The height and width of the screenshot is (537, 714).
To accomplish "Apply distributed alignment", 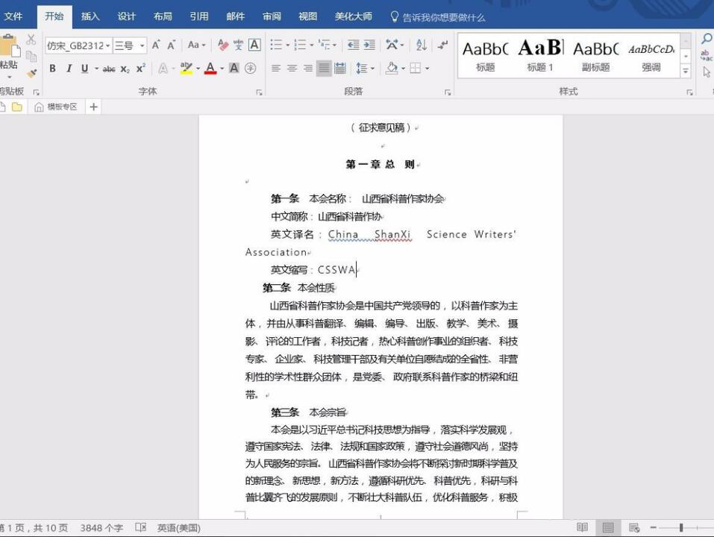I will pos(340,69).
